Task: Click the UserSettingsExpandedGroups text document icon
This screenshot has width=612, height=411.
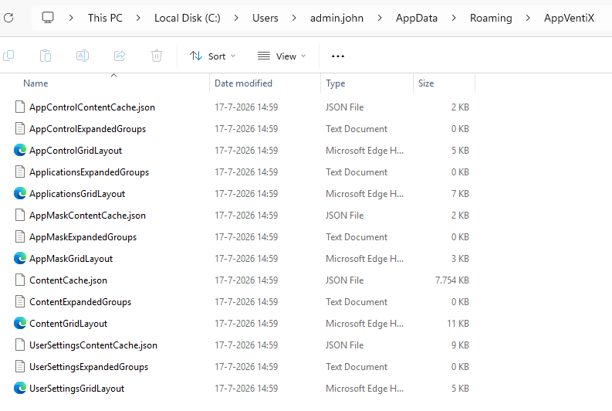Action: [20, 366]
